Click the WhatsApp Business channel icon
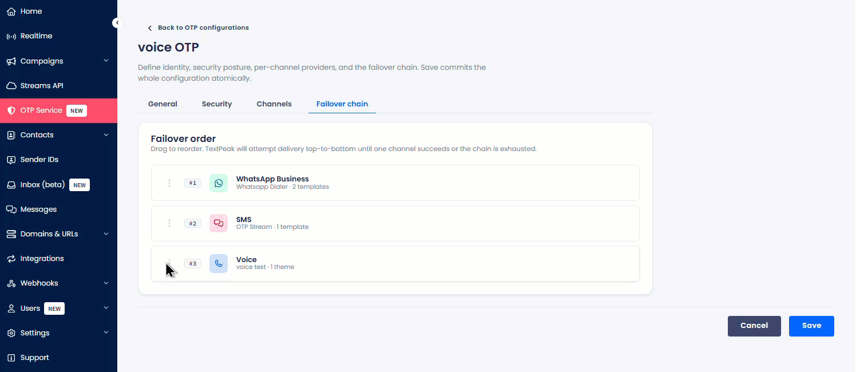 click(219, 183)
